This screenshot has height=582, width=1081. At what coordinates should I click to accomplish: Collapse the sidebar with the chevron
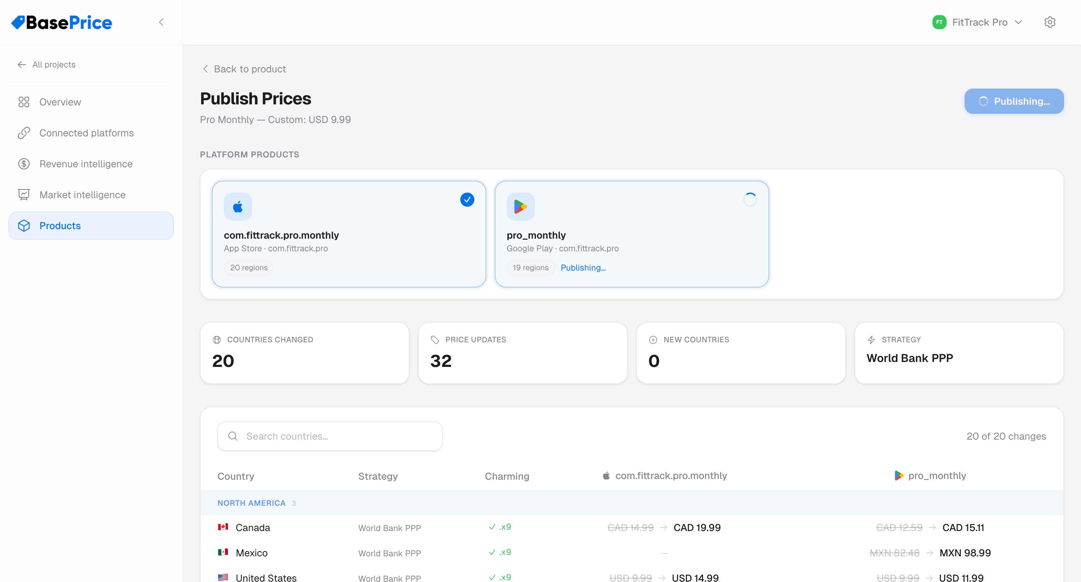click(x=161, y=22)
